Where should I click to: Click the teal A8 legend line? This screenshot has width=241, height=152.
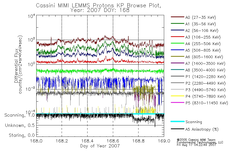coord(178,70)
